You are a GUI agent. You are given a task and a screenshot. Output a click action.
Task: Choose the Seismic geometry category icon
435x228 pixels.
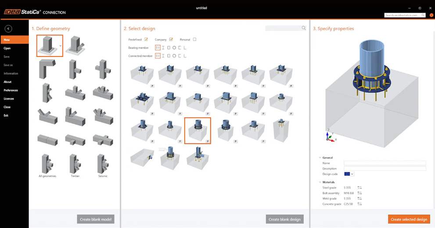point(102,164)
